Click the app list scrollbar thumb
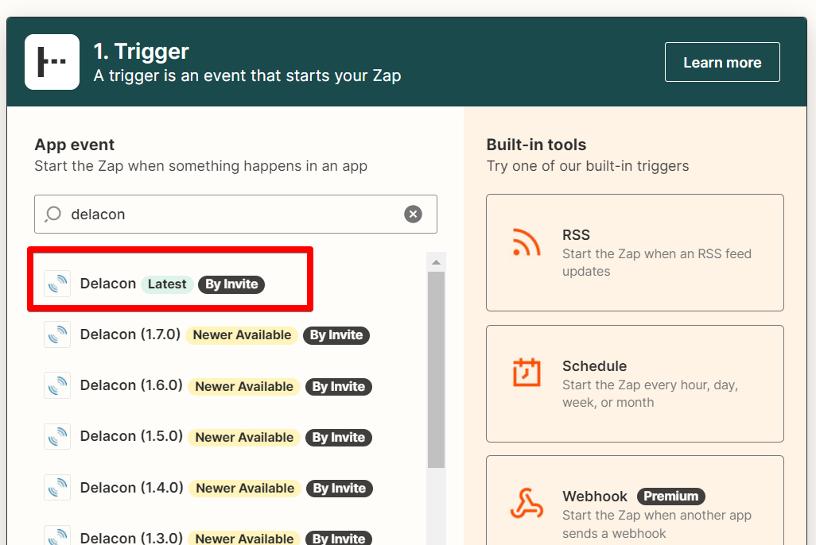The width and height of the screenshot is (816, 545). 436,369
